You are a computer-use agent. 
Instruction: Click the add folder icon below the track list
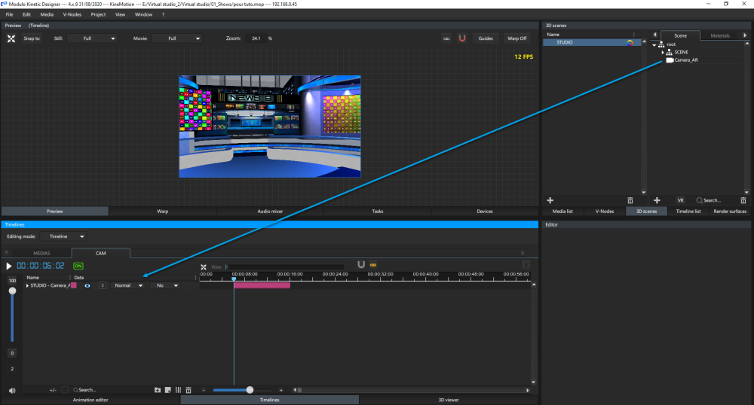(157, 390)
